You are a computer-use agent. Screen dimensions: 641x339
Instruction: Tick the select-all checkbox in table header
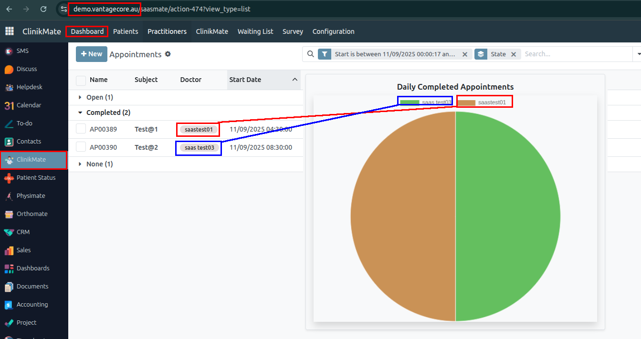81,80
